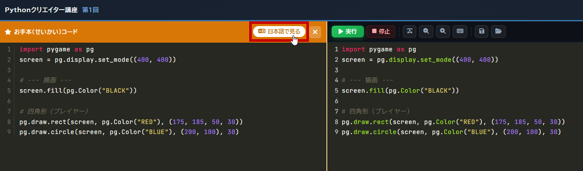Stop execution with the 停止 button
583x171 pixels.
click(x=381, y=31)
